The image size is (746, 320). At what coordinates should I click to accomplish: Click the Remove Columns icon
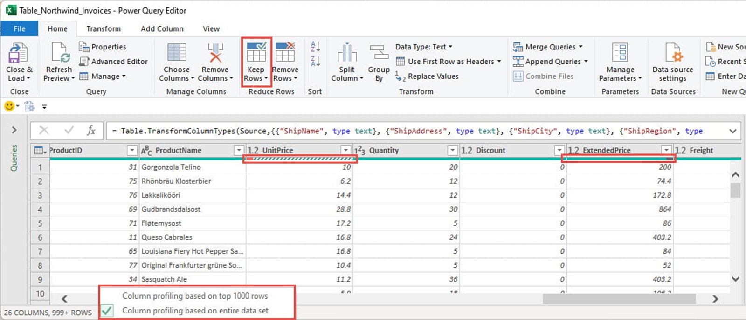(215, 53)
